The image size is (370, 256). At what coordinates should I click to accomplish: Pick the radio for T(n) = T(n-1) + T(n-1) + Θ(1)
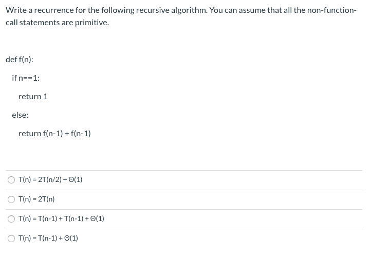[11, 219]
